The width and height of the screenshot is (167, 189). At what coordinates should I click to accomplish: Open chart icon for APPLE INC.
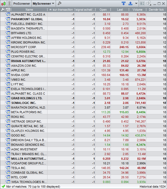[8, 70]
